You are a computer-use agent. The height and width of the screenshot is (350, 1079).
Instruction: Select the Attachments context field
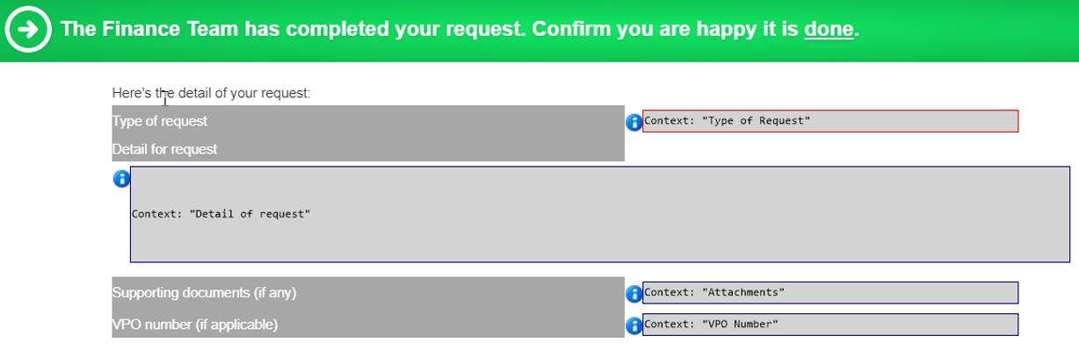(830, 292)
